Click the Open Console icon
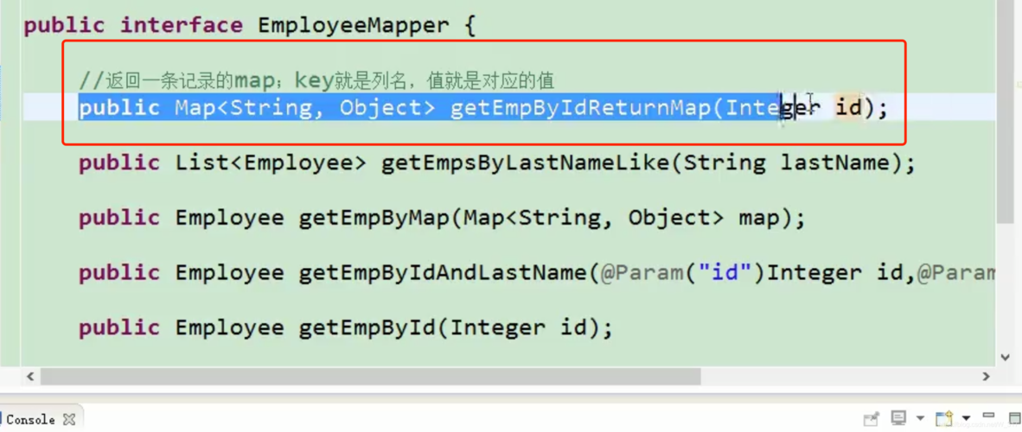This screenshot has width=1022, height=432. pyautogui.click(x=943, y=419)
